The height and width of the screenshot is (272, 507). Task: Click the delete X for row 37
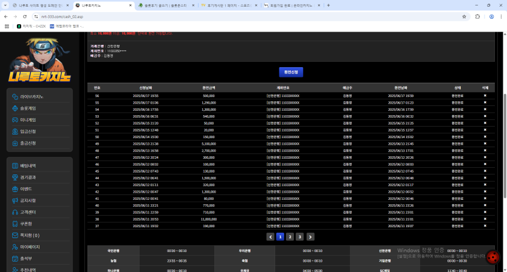485,225
